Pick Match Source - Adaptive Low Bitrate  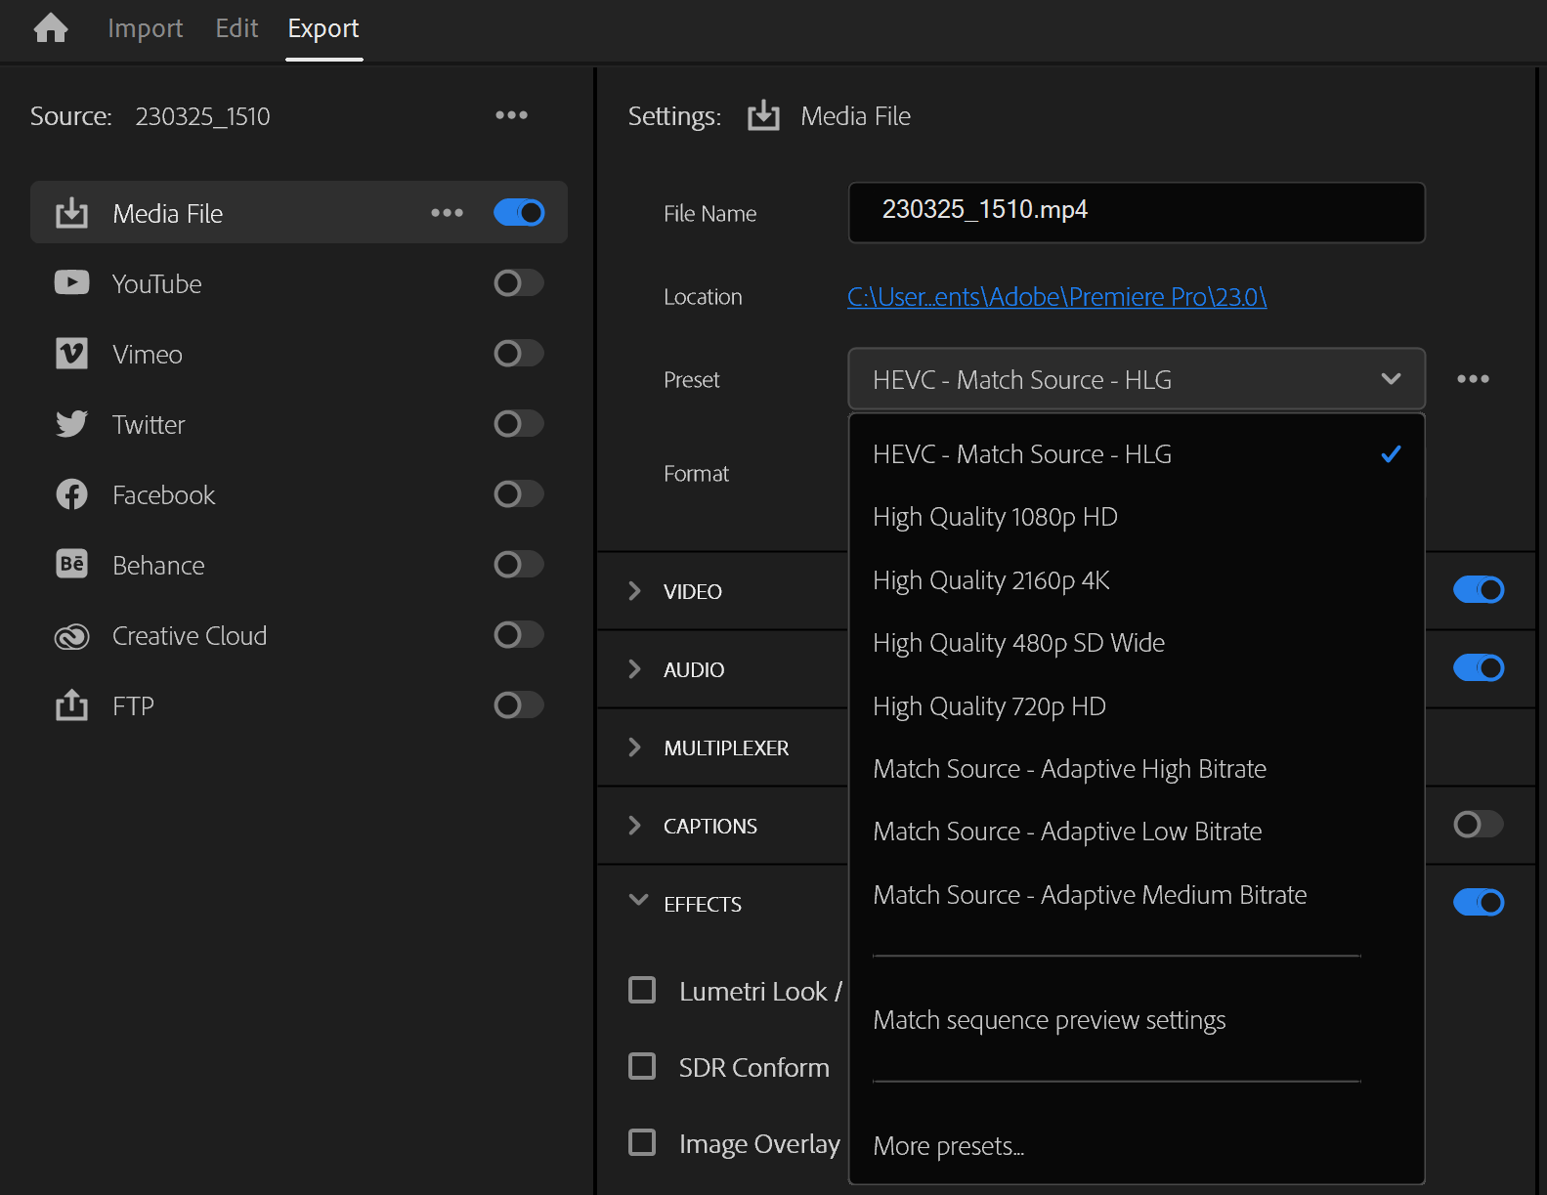[x=1137, y=832]
